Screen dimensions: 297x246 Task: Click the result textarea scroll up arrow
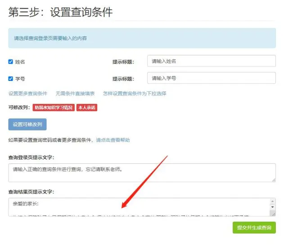(272, 201)
